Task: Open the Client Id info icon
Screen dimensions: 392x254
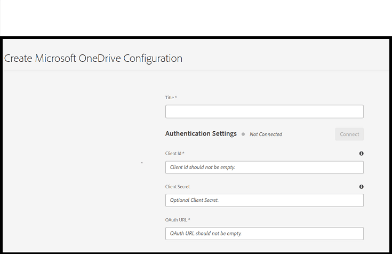Action: coord(361,153)
